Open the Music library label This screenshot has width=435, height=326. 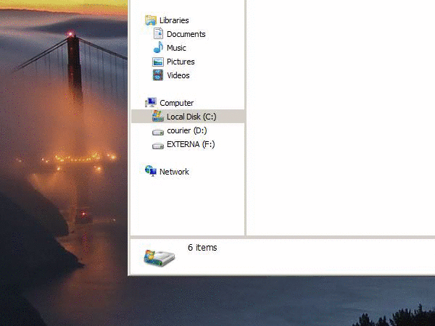click(176, 48)
